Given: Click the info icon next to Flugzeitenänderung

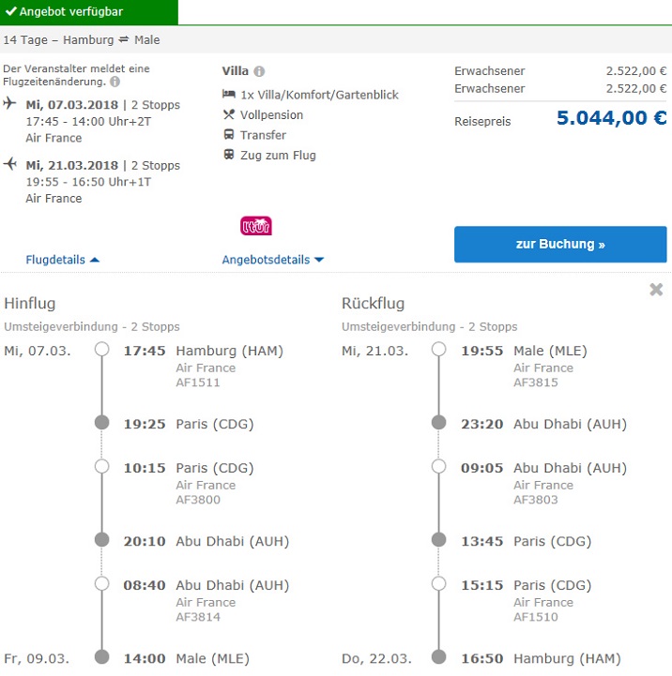Looking at the screenshot, I should tap(115, 83).
